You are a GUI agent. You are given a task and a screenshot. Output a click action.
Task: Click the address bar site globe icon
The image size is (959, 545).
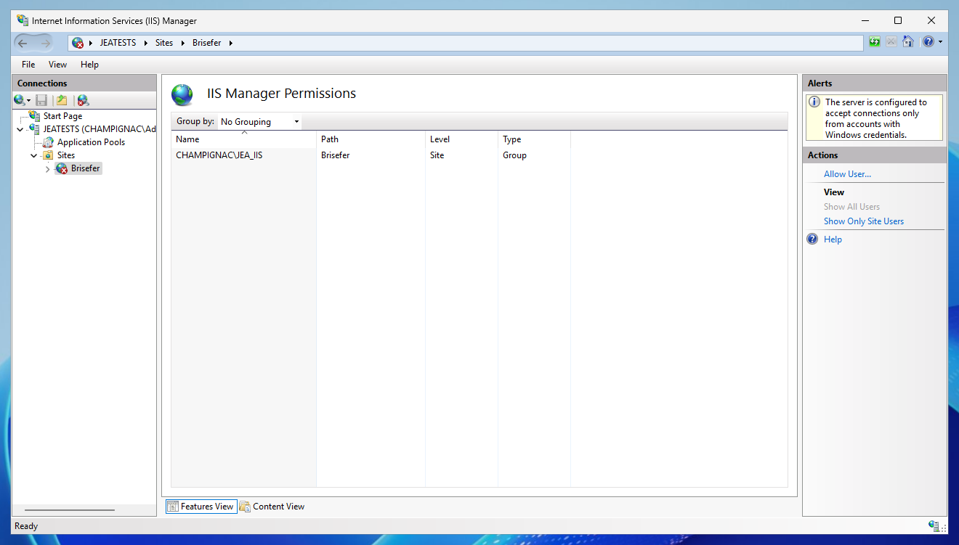78,43
